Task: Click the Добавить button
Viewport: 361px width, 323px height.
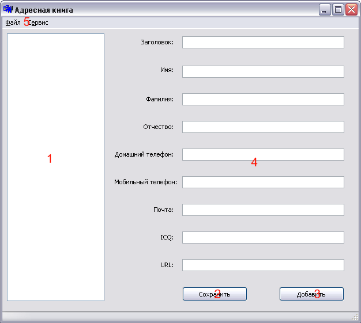Action: 311,294
